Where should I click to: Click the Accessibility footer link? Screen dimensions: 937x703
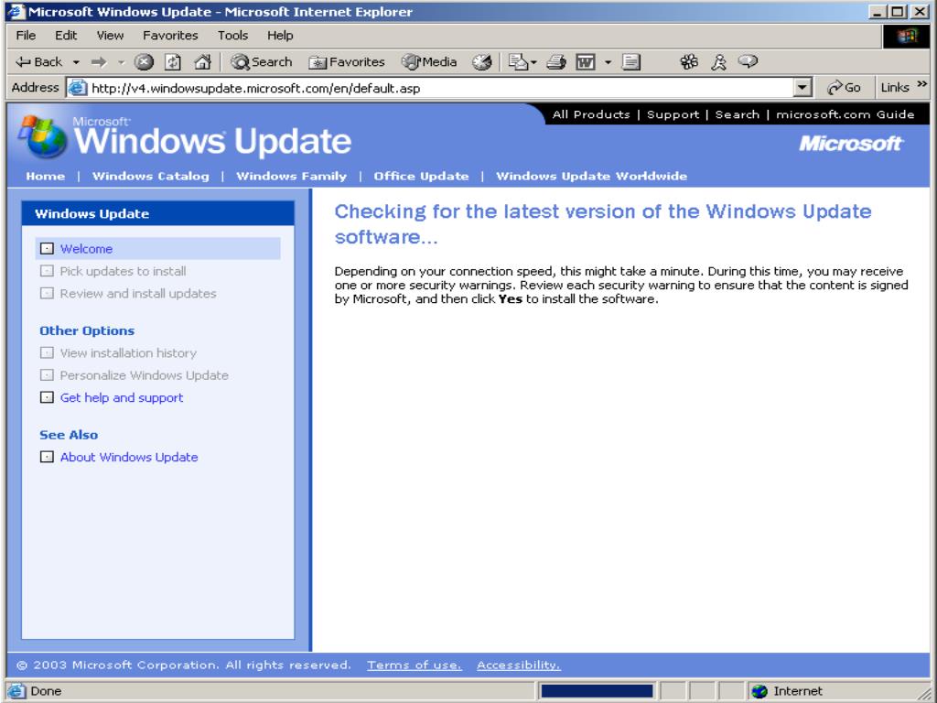(519, 665)
